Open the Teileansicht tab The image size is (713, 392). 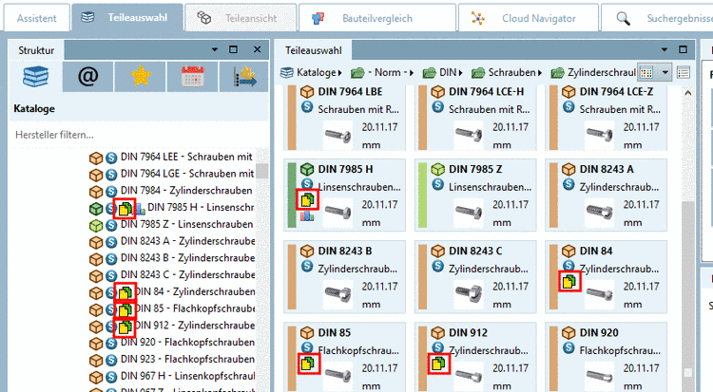(x=241, y=18)
